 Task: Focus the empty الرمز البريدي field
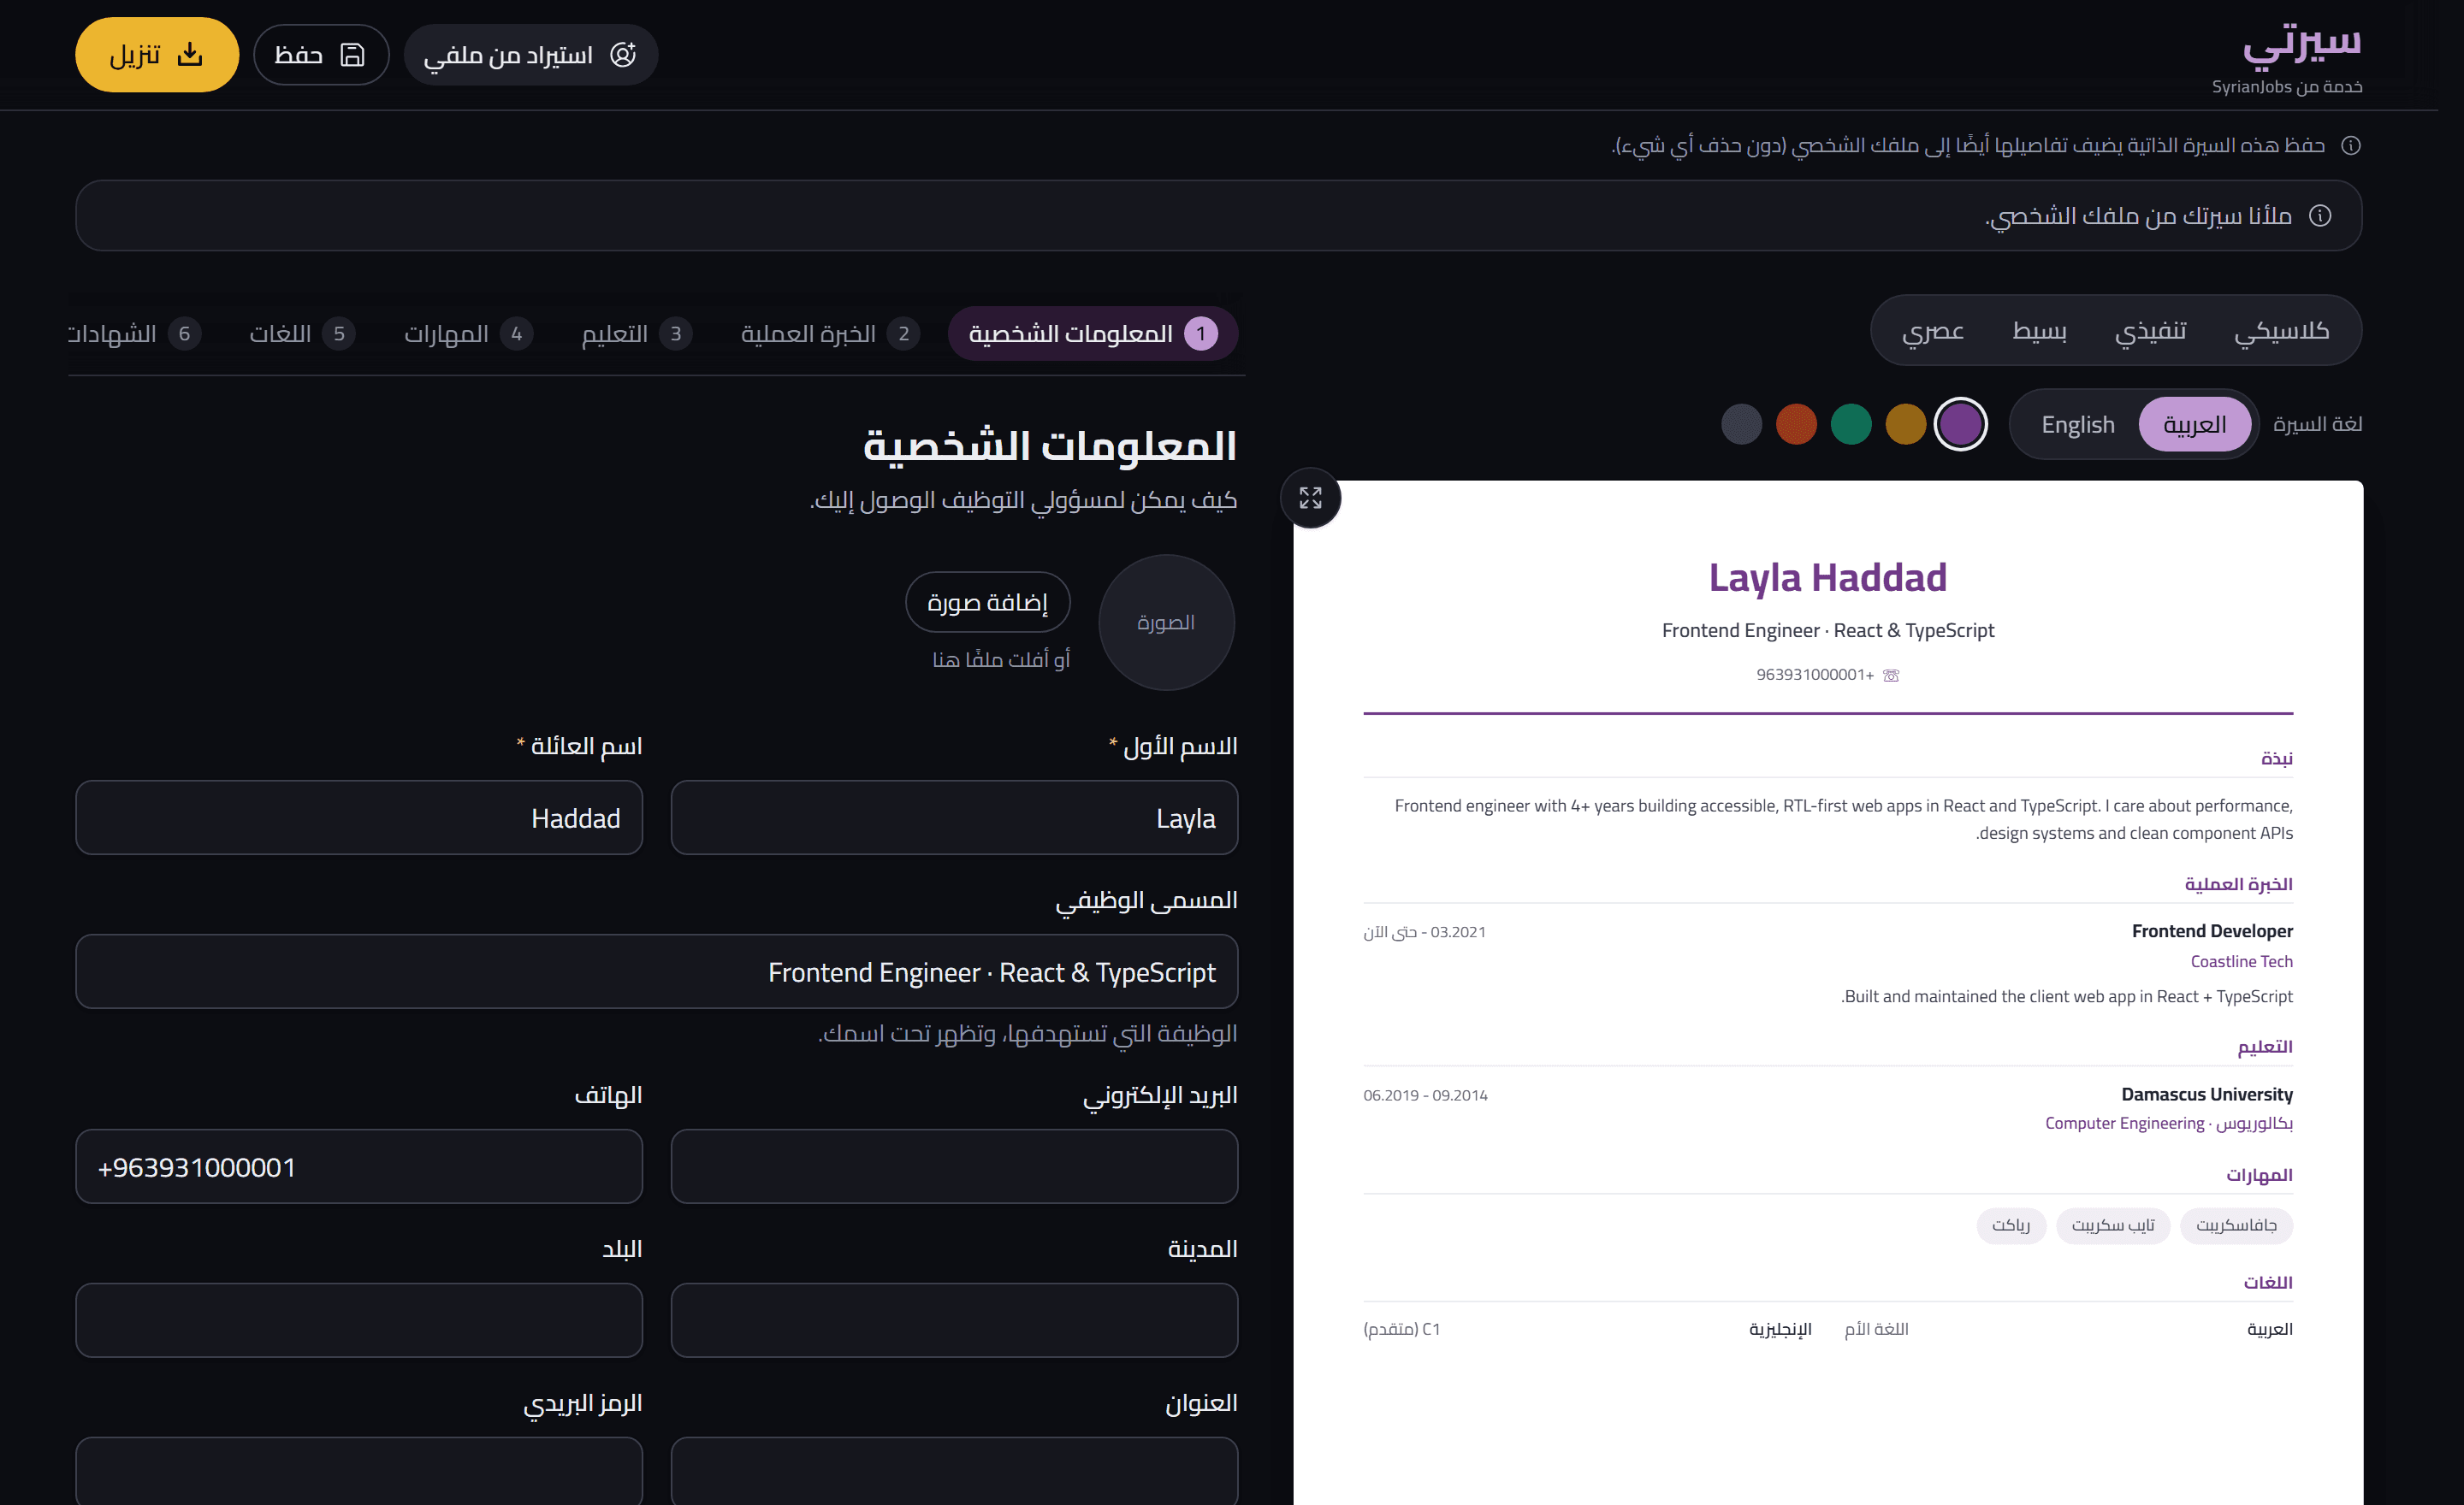tap(359, 1471)
